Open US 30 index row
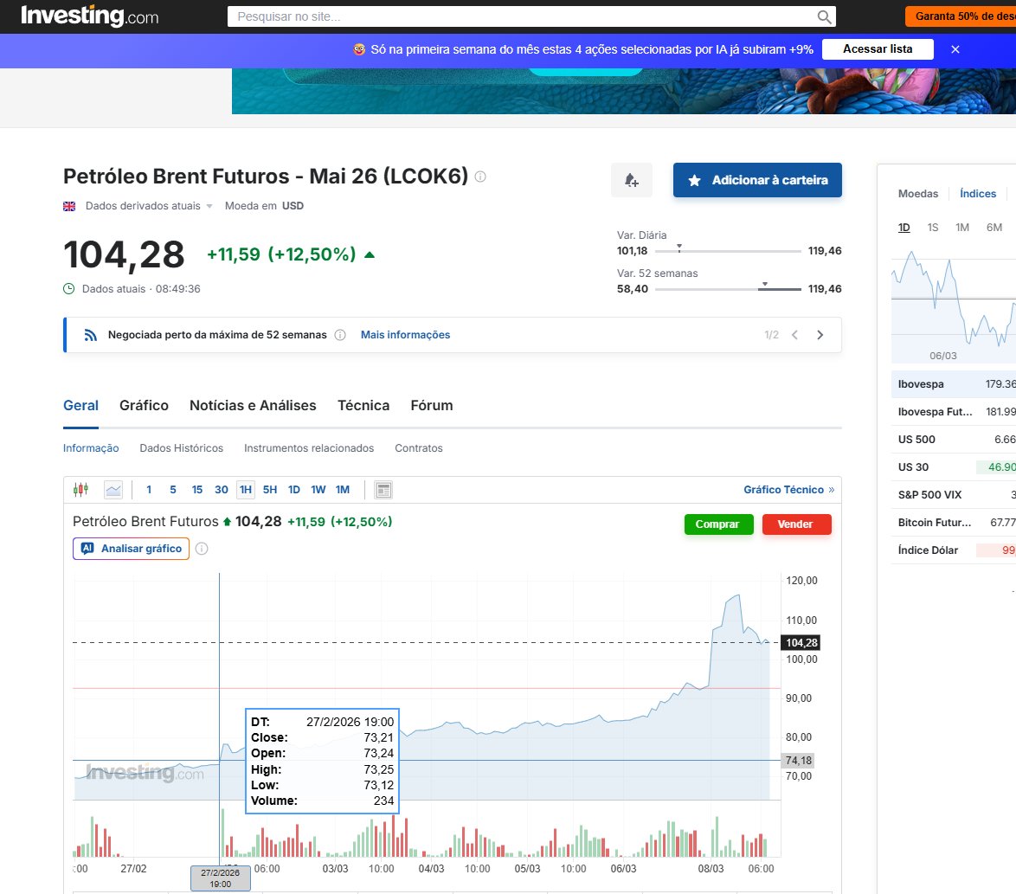 coord(954,467)
